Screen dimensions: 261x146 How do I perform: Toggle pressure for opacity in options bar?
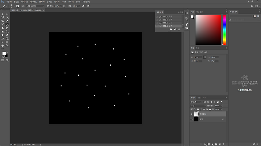coord(65,6)
